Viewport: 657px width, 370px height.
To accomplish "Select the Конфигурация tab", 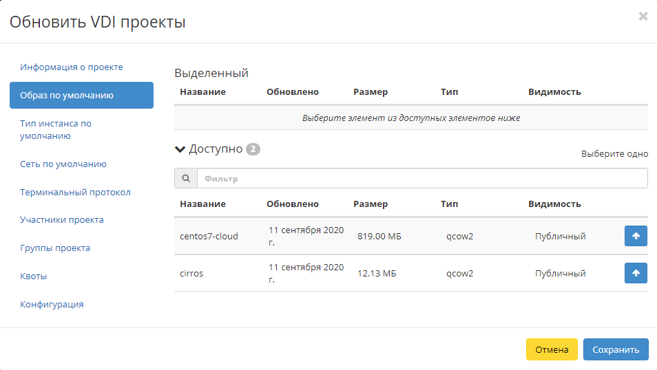I will [52, 304].
